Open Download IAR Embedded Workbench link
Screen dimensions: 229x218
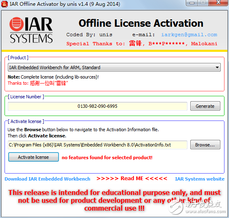pyautogui.click(x=47, y=179)
